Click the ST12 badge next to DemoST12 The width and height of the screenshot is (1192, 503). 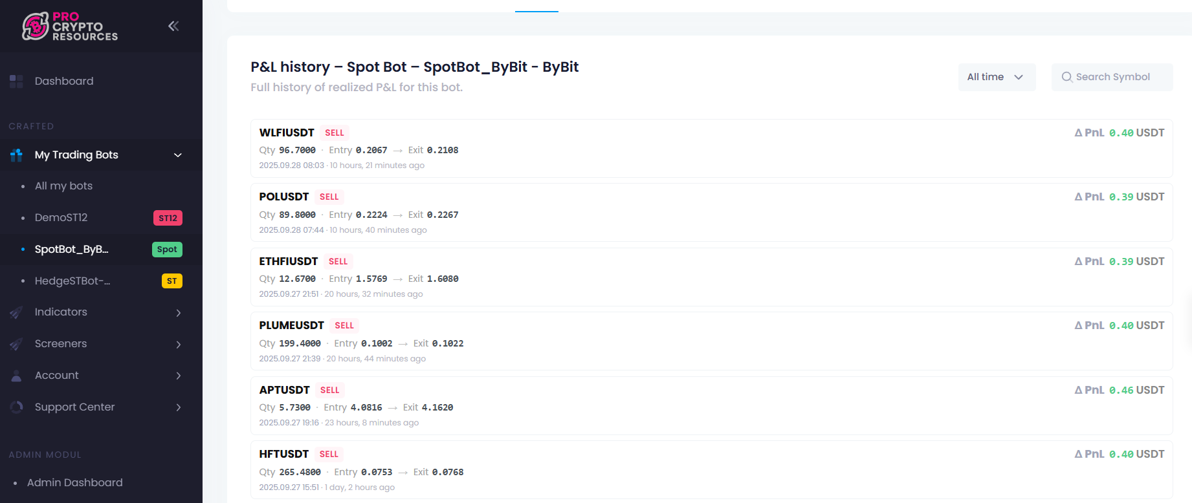coord(168,218)
